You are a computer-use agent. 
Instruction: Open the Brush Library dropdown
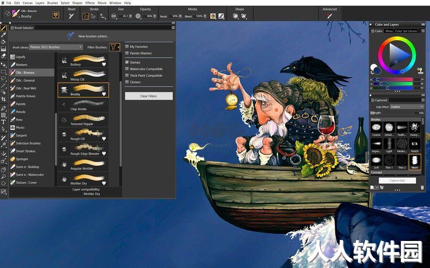56,47
